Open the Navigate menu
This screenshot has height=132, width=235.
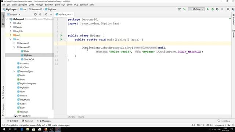(x=23, y=5)
